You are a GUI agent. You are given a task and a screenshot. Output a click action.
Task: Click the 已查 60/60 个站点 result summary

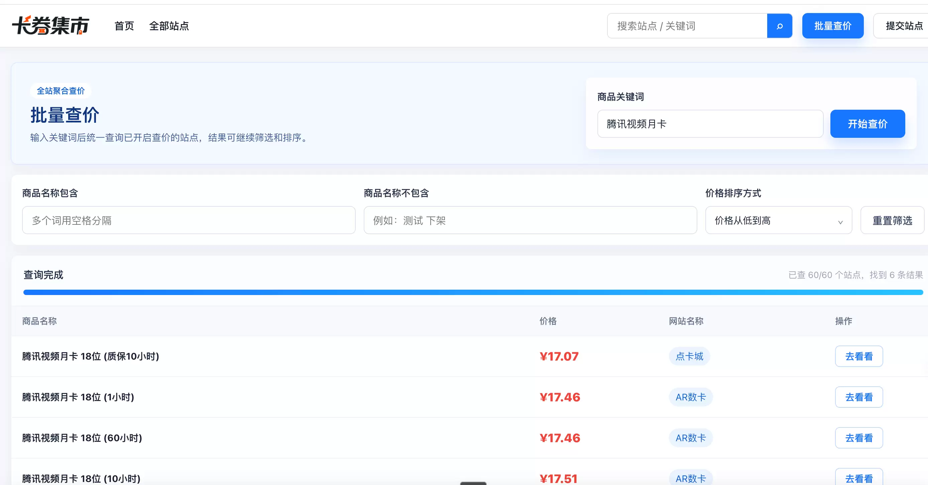point(855,275)
